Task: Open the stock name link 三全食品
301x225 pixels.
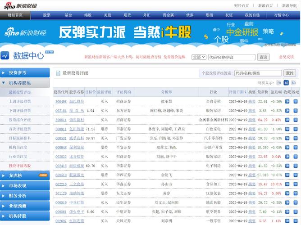Action: (x=77, y=184)
